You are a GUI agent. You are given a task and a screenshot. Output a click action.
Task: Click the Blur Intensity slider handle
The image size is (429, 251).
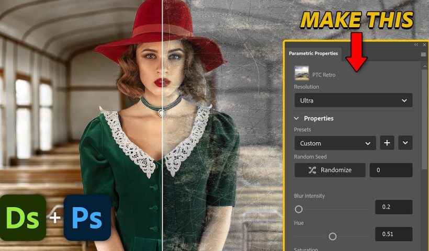coord(299,209)
